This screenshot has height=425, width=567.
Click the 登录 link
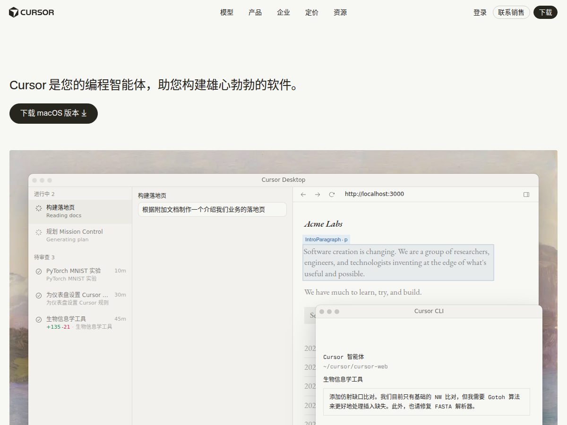[x=480, y=12]
